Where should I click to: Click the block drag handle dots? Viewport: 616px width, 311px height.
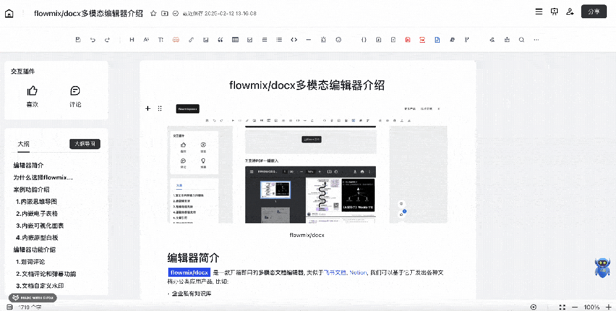(x=160, y=108)
